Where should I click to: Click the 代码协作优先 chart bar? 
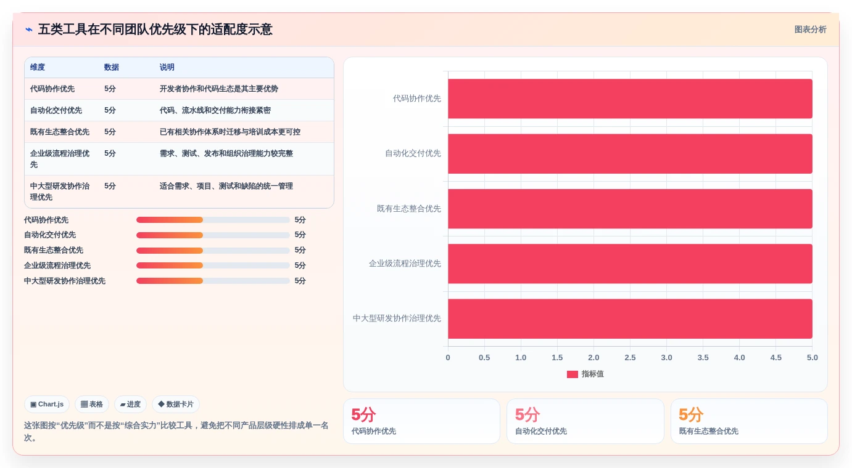(x=630, y=99)
